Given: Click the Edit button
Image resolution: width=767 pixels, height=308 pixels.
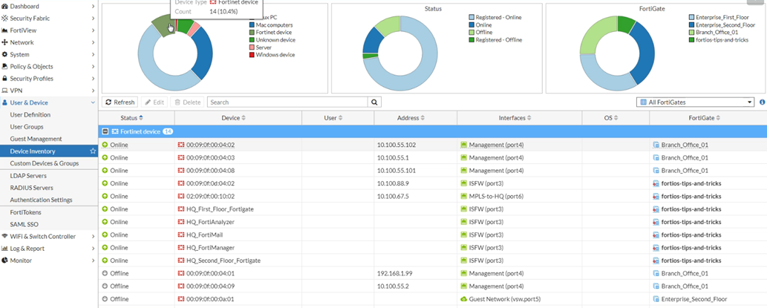Looking at the screenshot, I should click(x=154, y=102).
